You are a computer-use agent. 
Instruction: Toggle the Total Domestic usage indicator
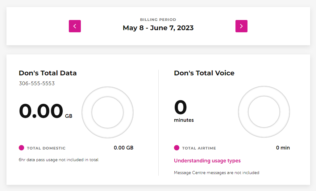coord(21,148)
